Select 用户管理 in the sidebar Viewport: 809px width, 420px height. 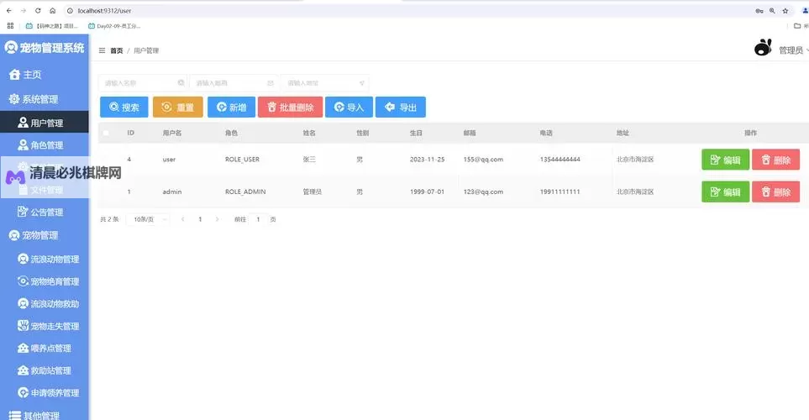pyautogui.click(x=45, y=123)
